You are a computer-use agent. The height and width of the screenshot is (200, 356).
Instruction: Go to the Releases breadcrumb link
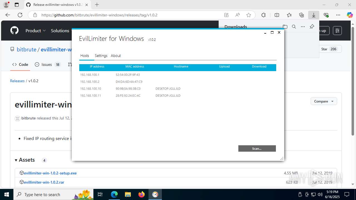pyautogui.click(x=17, y=81)
